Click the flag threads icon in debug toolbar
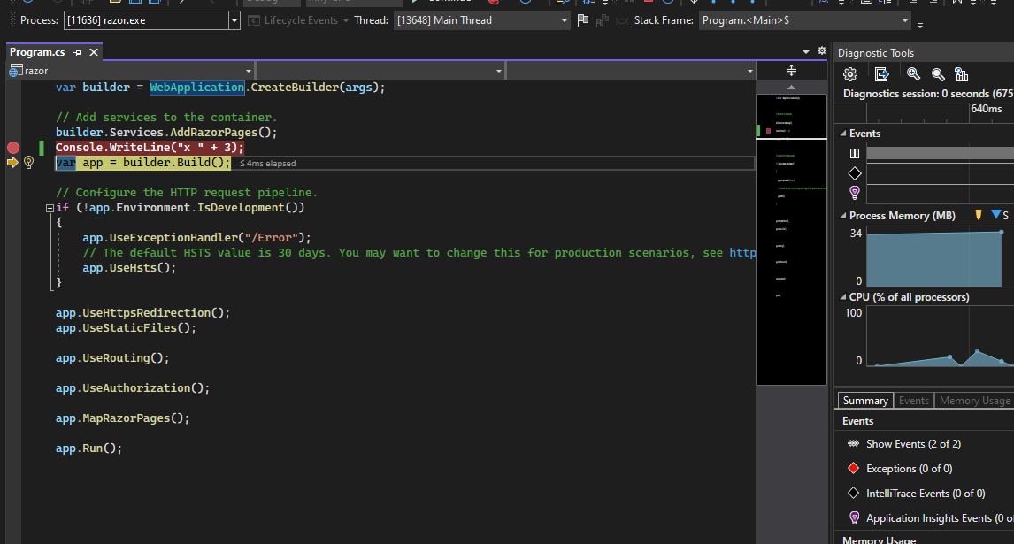 583,20
